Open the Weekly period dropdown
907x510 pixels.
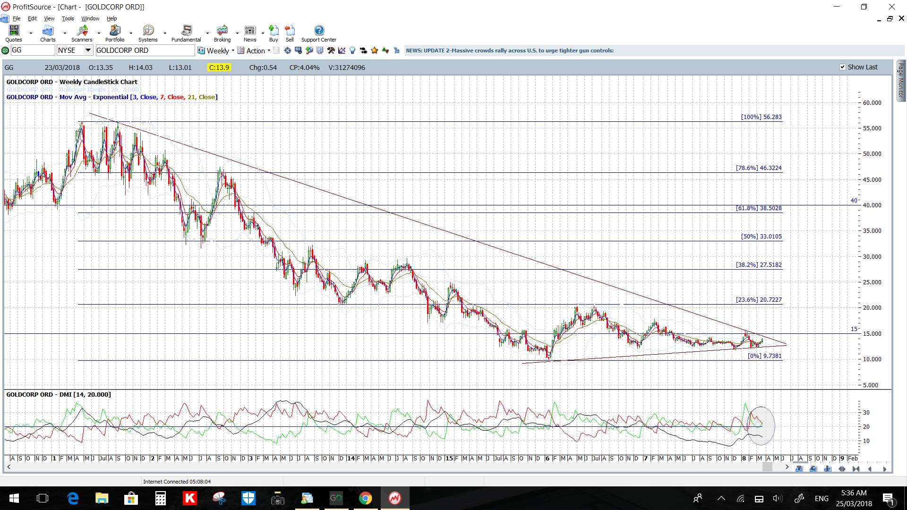click(233, 51)
